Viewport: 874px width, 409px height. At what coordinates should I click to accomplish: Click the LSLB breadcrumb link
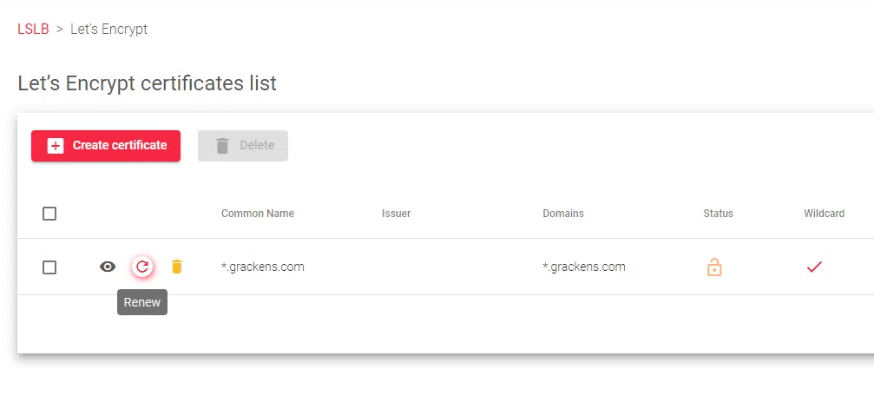33,29
